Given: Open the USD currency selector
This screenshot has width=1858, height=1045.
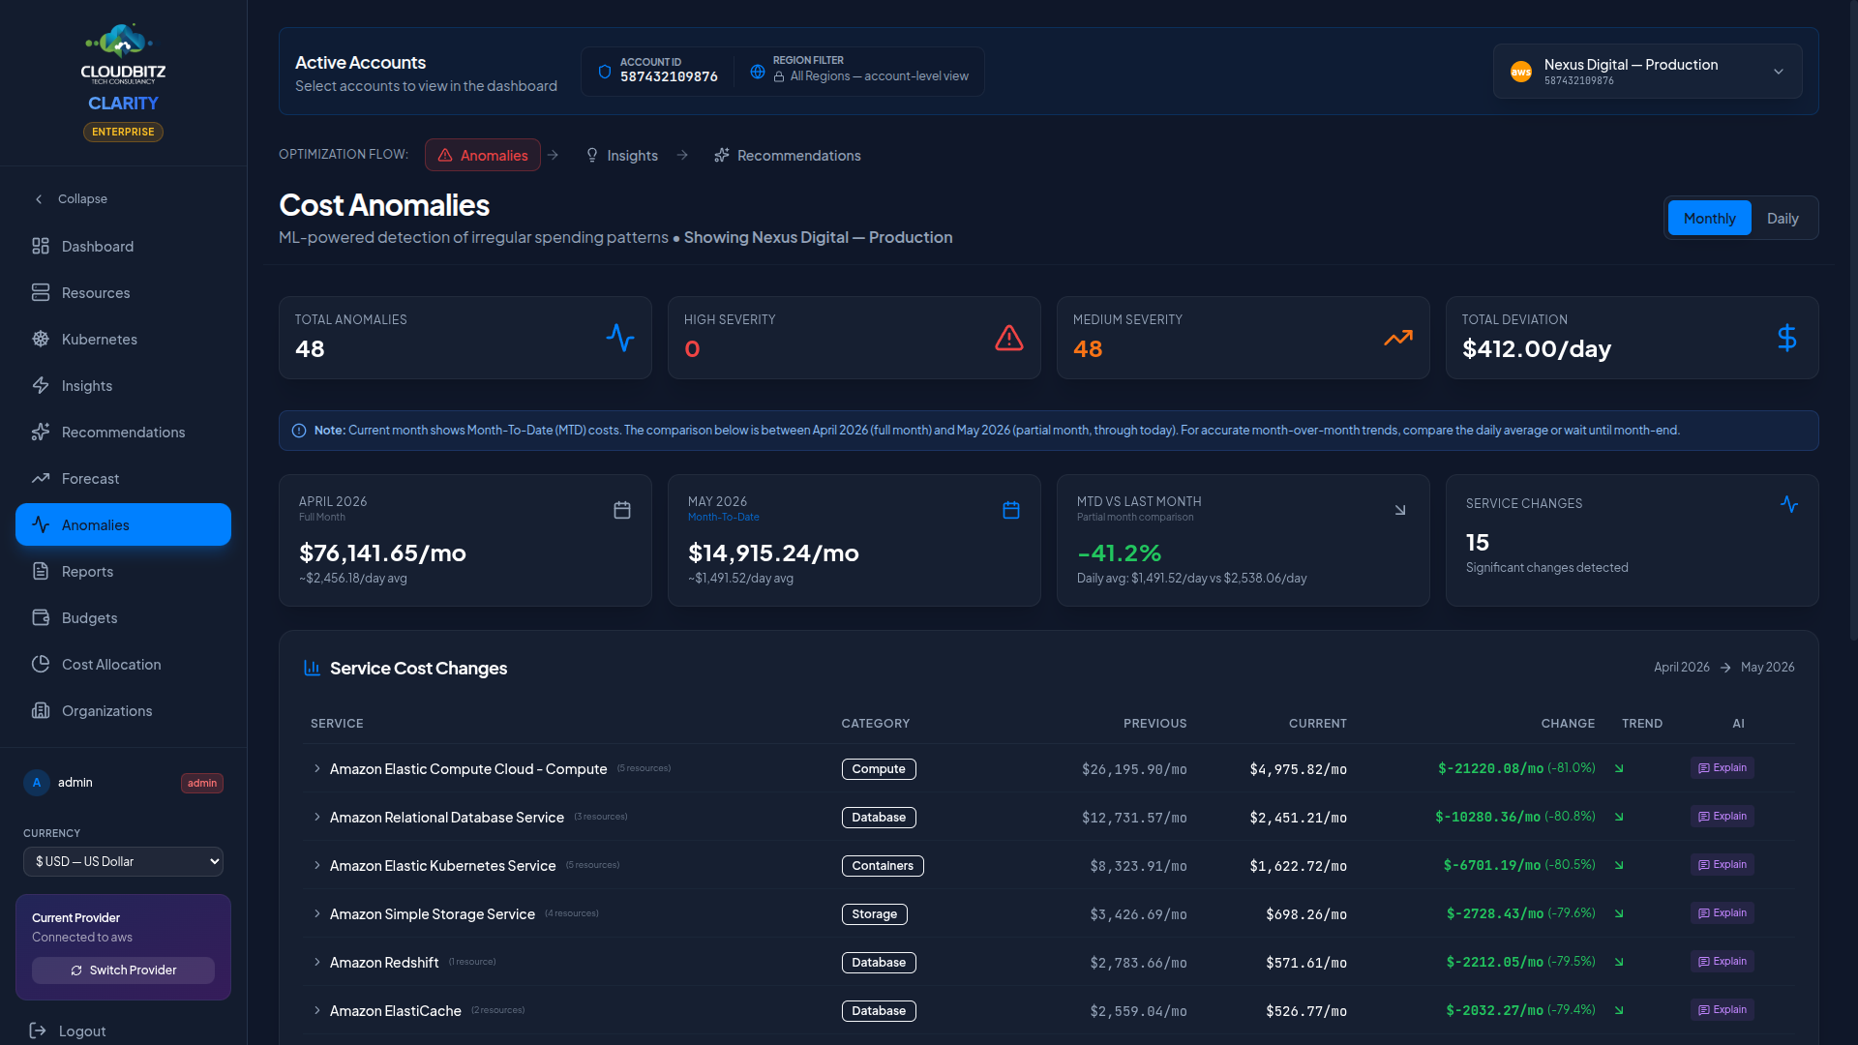Looking at the screenshot, I should tap(123, 861).
